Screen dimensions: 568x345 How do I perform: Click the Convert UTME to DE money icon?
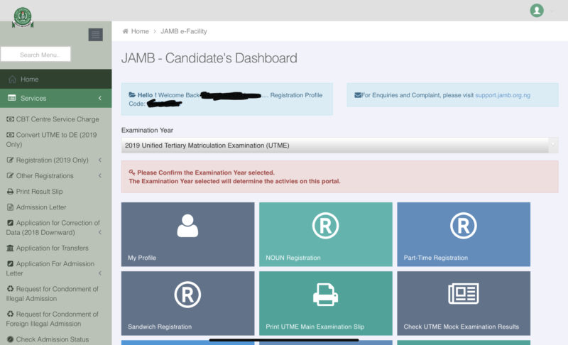(10, 135)
